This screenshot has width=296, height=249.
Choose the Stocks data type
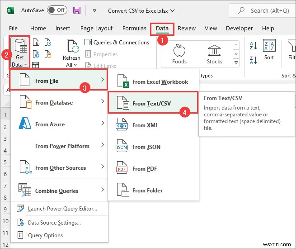click(215, 54)
